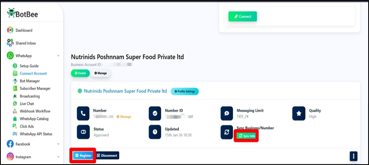
Task: Click the WhatsApp API Status icon
Action: pos(15,134)
